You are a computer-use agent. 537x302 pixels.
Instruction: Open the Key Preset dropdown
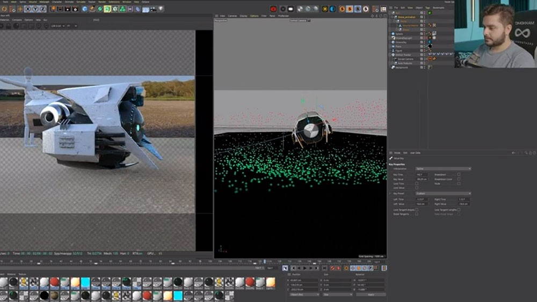(x=443, y=193)
